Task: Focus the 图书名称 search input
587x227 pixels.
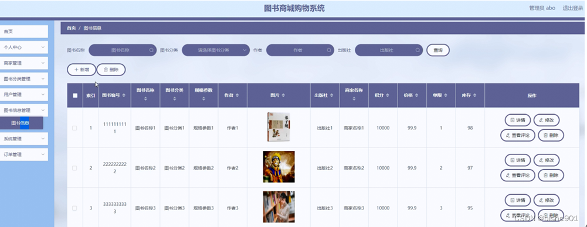Action: 123,50
